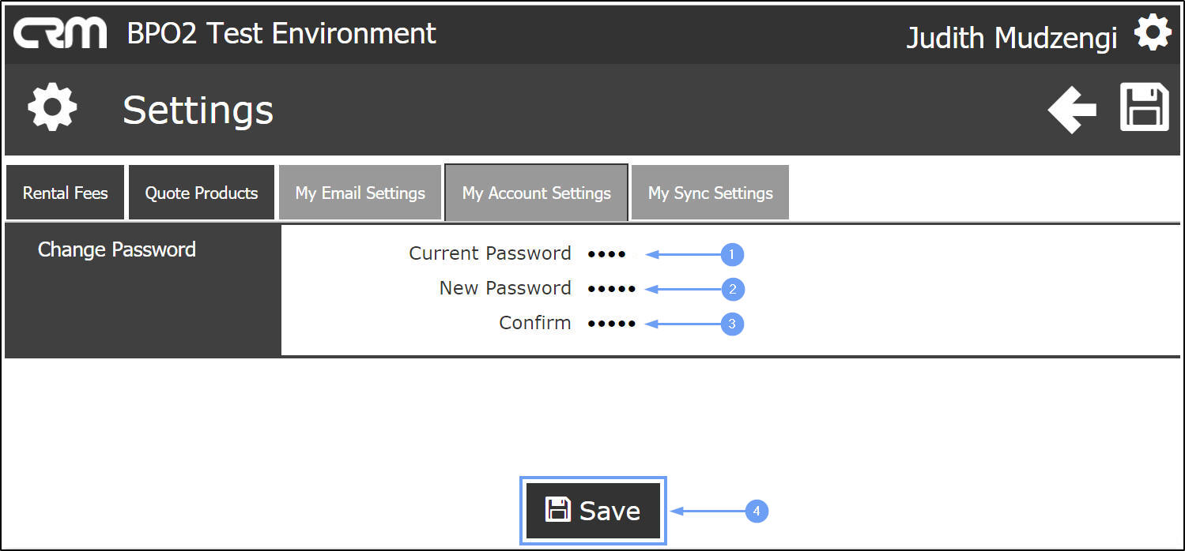Click annotation marker number 2
The height and width of the screenshot is (551, 1185).
732,289
